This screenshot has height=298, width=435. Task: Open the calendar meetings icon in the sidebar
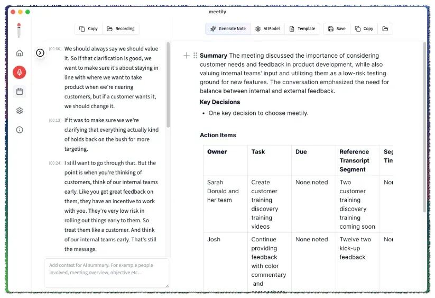point(20,92)
